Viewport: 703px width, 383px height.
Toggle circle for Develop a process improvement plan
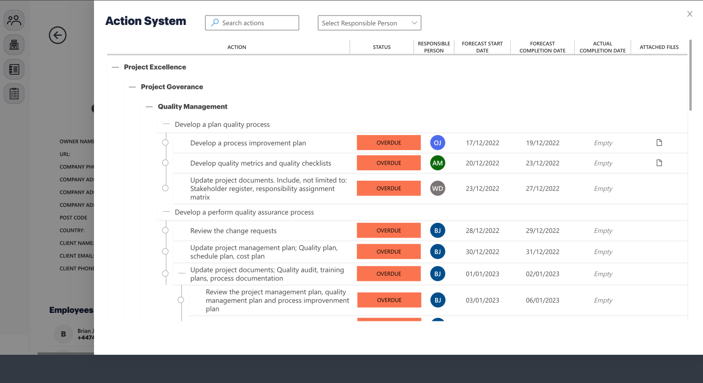165,143
